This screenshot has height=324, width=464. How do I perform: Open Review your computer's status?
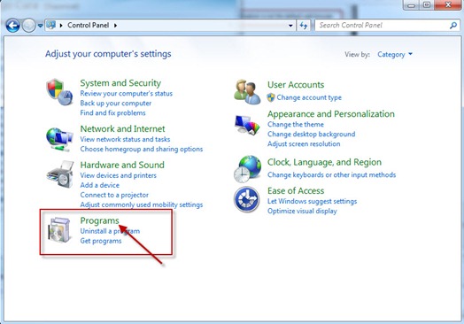pos(126,94)
